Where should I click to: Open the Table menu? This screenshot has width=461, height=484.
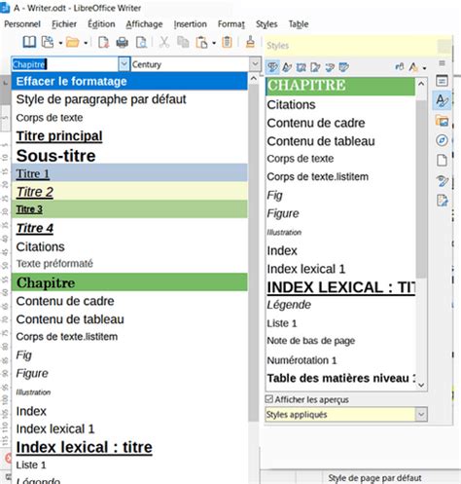click(299, 24)
